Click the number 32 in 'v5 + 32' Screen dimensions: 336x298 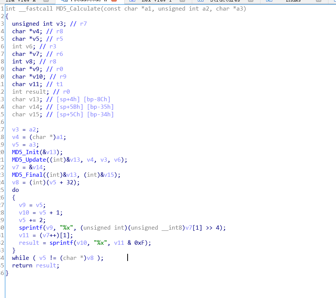70,182
